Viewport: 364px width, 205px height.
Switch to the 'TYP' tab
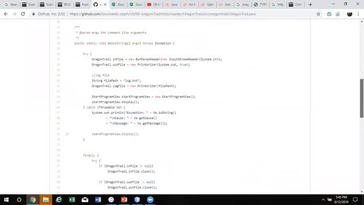coord(260,5)
